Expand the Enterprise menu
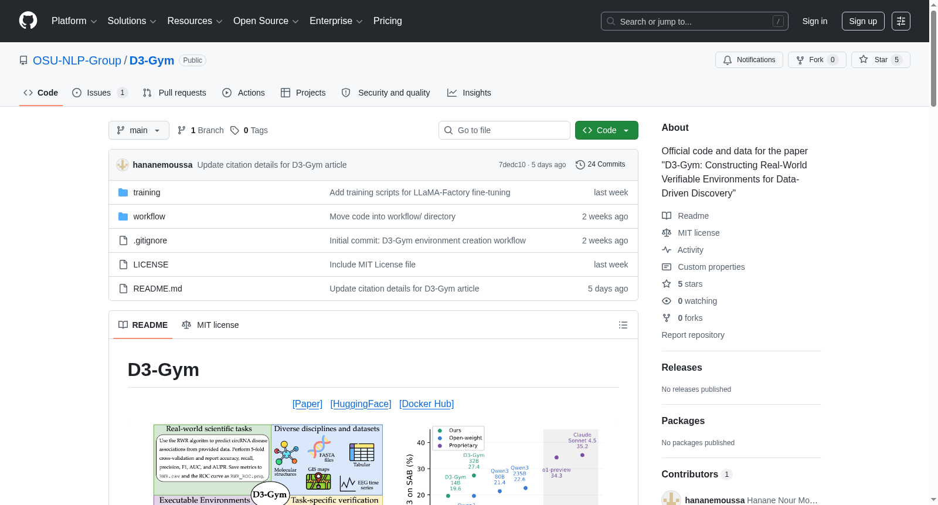The width and height of the screenshot is (938, 505). (336, 21)
